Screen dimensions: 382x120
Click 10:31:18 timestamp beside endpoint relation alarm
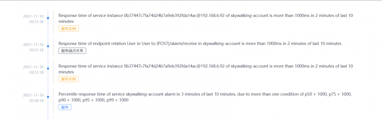pyautogui.click(x=33, y=47)
